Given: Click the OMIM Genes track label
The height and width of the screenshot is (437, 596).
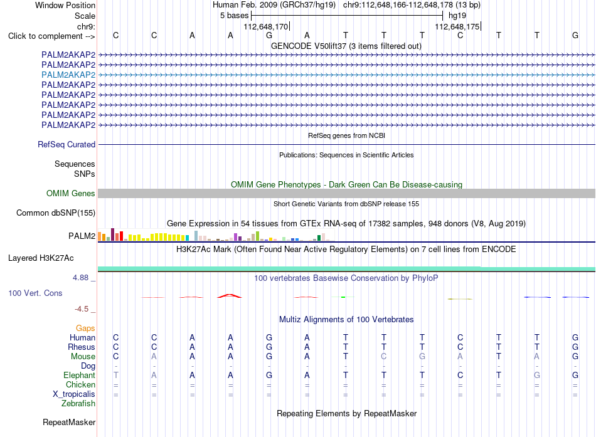Looking at the screenshot, I should coord(71,193).
